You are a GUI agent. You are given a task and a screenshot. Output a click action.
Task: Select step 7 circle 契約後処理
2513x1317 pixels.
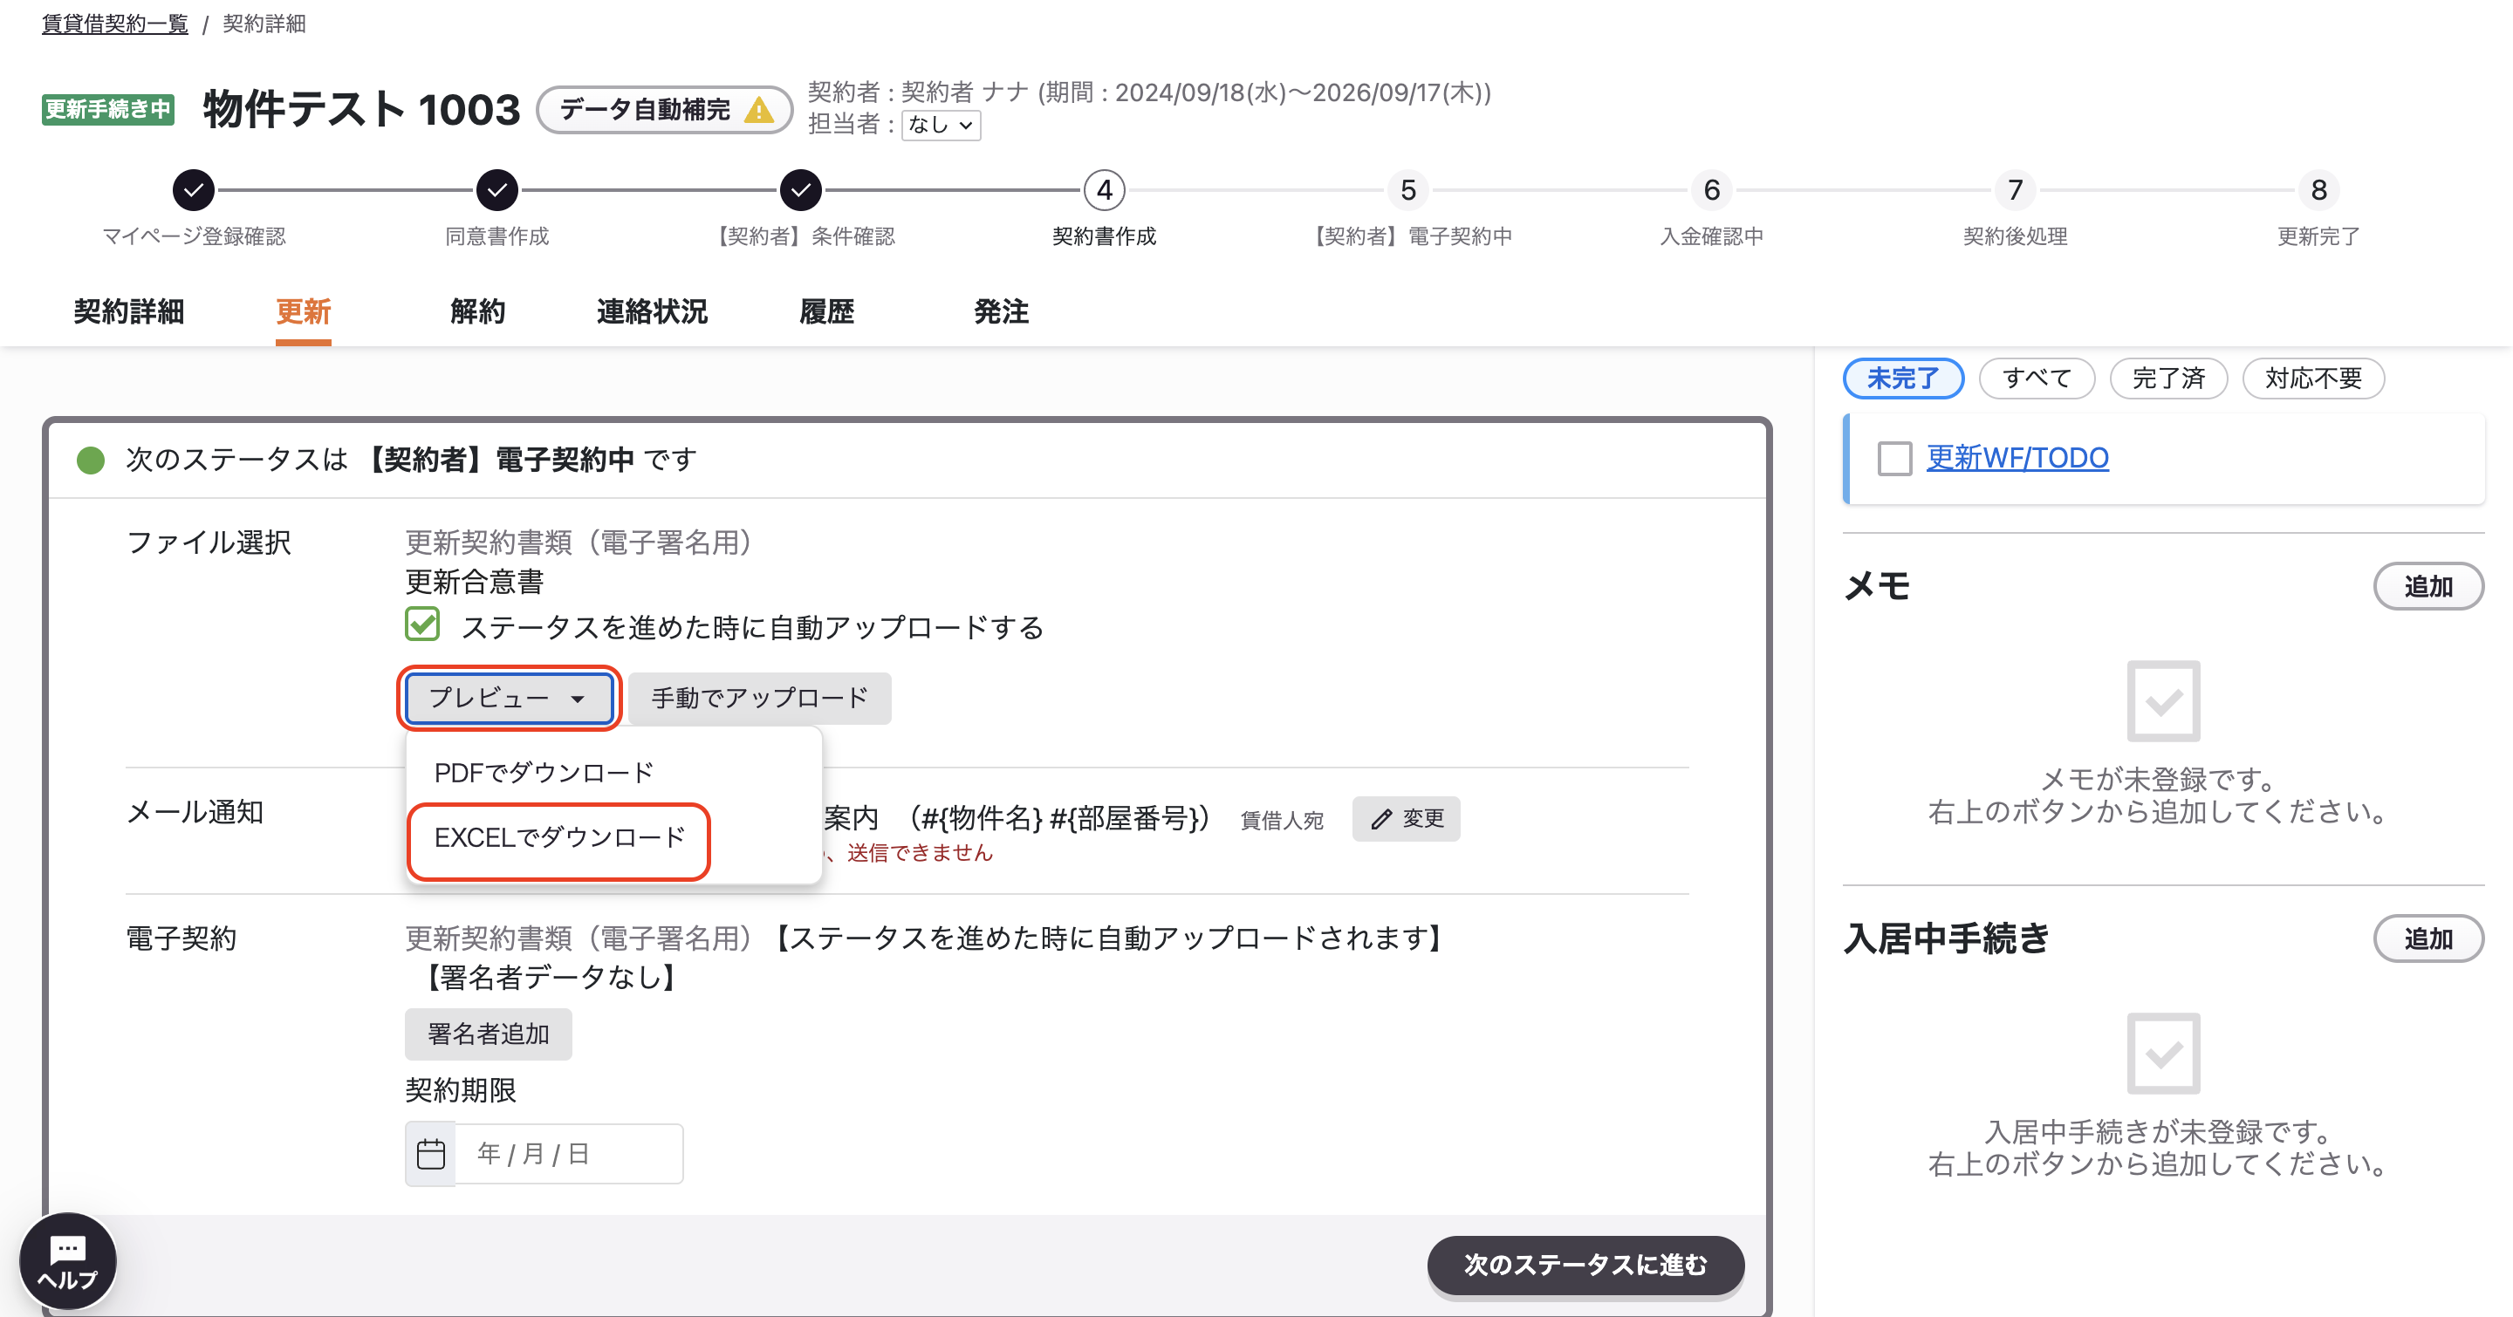click(x=2016, y=190)
